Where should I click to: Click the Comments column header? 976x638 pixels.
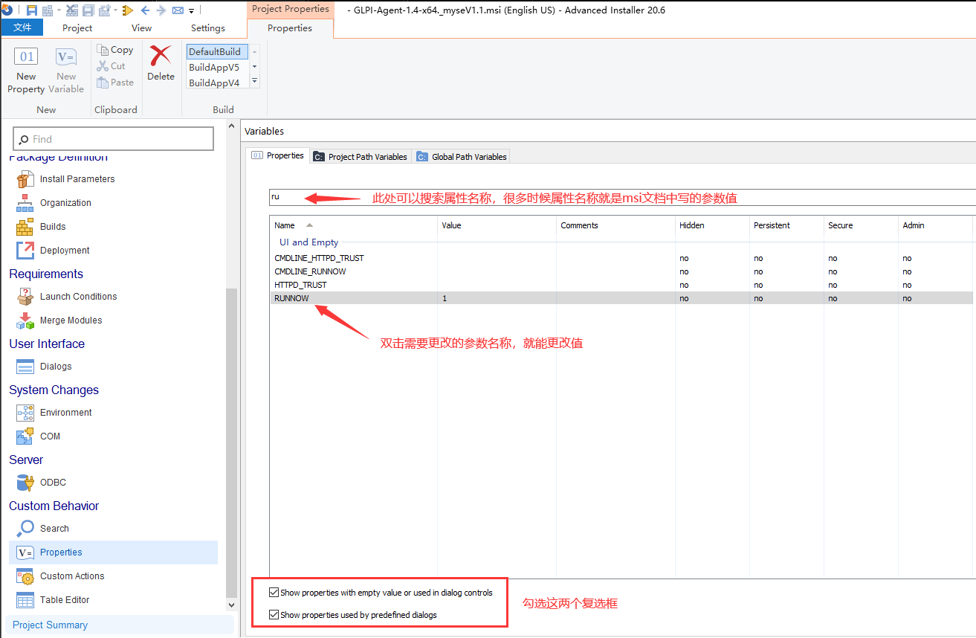615,225
